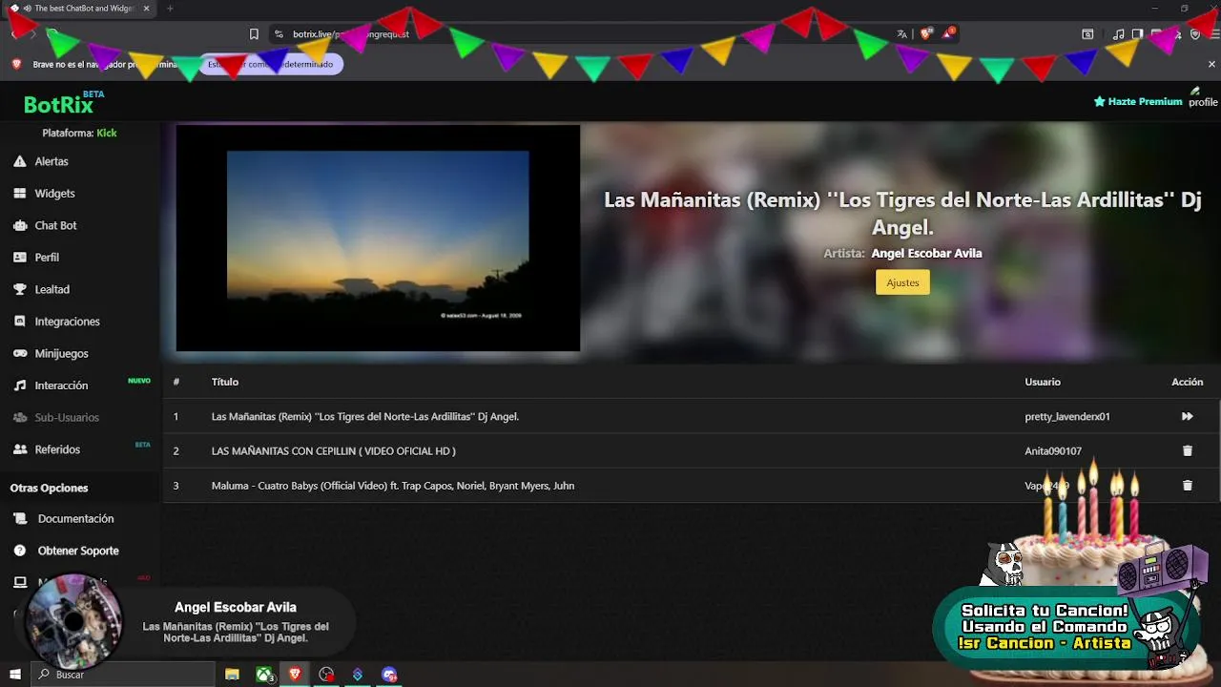
Task: Delete the LAS MAÑANITAS CON CEPILLIN request
Action: pyautogui.click(x=1188, y=450)
